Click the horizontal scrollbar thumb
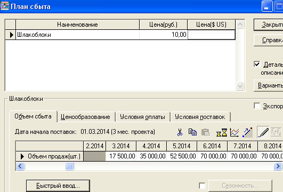Image resolution: width=283 pixels, height=192 pixels. click(x=69, y=166)
